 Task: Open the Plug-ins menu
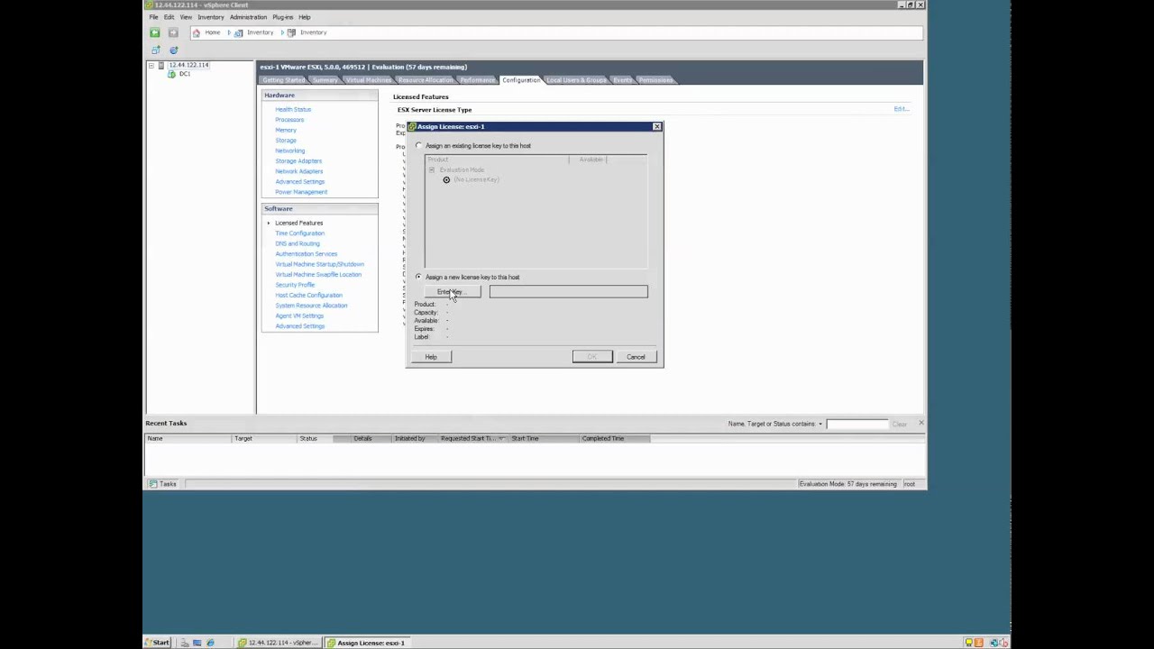coord(283,17)
